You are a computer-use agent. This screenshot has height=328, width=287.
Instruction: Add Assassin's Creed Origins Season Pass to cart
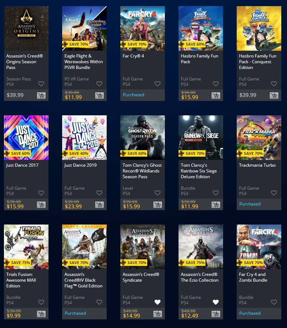(x=41, y=96)
